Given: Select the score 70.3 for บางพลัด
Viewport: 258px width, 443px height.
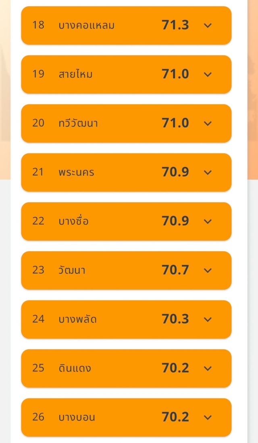Looking at the screenshot, I should (175, 319).
